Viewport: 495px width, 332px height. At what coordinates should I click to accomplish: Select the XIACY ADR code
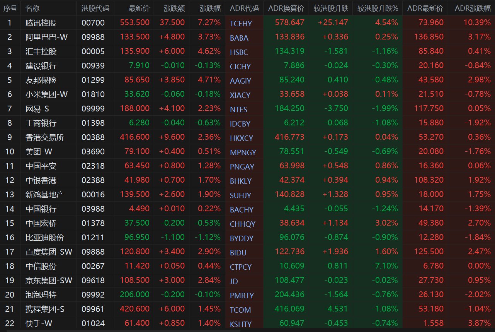[x=240, y=95]
